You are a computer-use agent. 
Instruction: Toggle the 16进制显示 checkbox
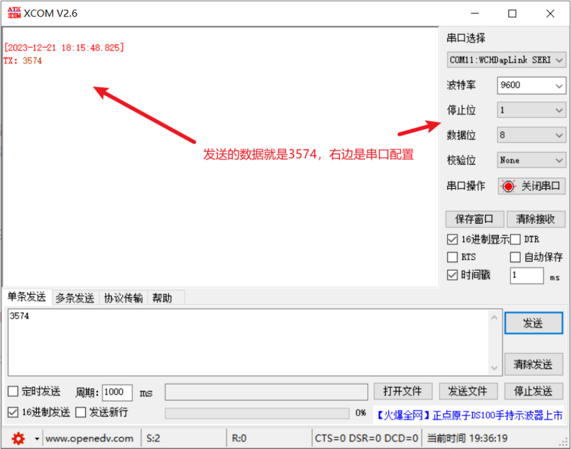point(453,240)
